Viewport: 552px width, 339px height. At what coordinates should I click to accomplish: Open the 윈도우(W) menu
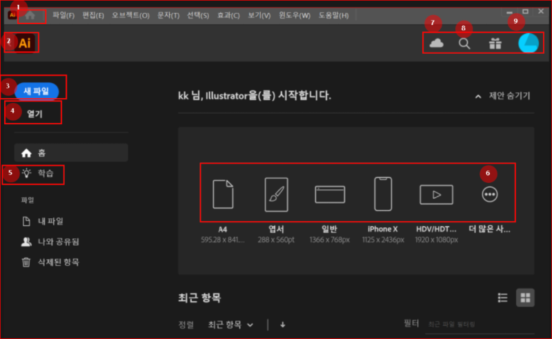[x=295, y=15]
